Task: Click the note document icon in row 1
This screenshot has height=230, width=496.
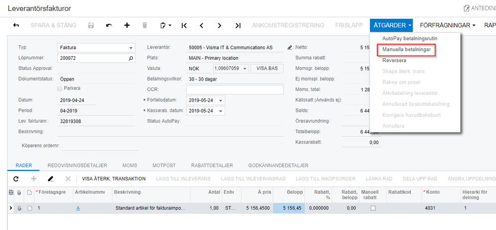Action: coord(29,208)
